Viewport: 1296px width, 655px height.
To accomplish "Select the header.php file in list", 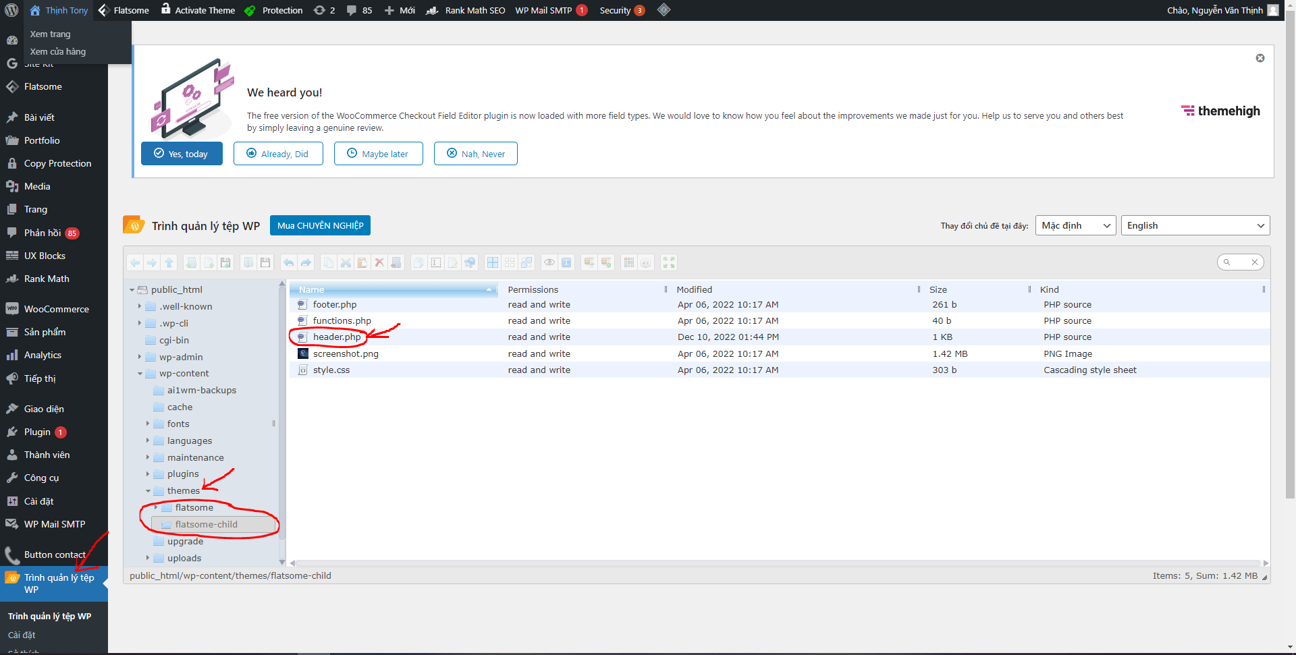I will tap(336, 337).
